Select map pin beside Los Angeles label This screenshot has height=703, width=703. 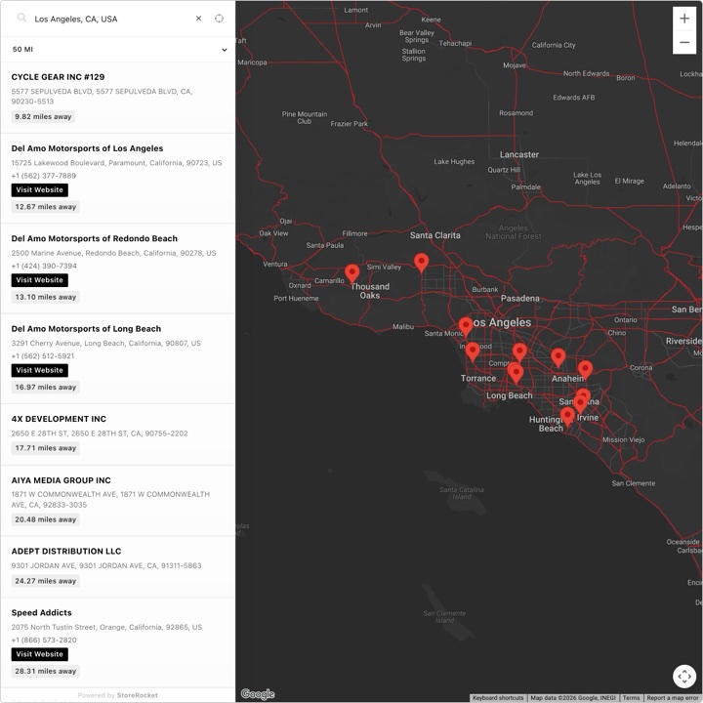466,326
